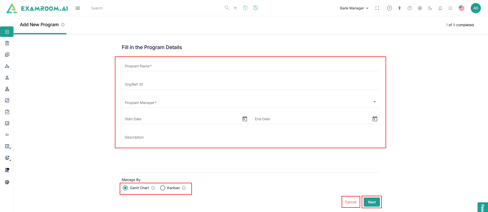Screen dimensions: 488x212
Task: Open the End Date calendar picker
Action: (375, 119)
